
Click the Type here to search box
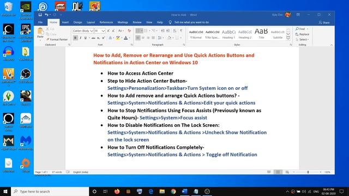(x=50, y=191)
